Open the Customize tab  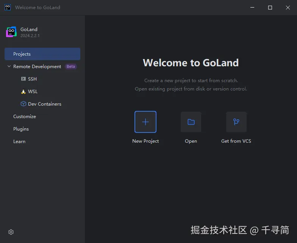(x=25, y=117)
